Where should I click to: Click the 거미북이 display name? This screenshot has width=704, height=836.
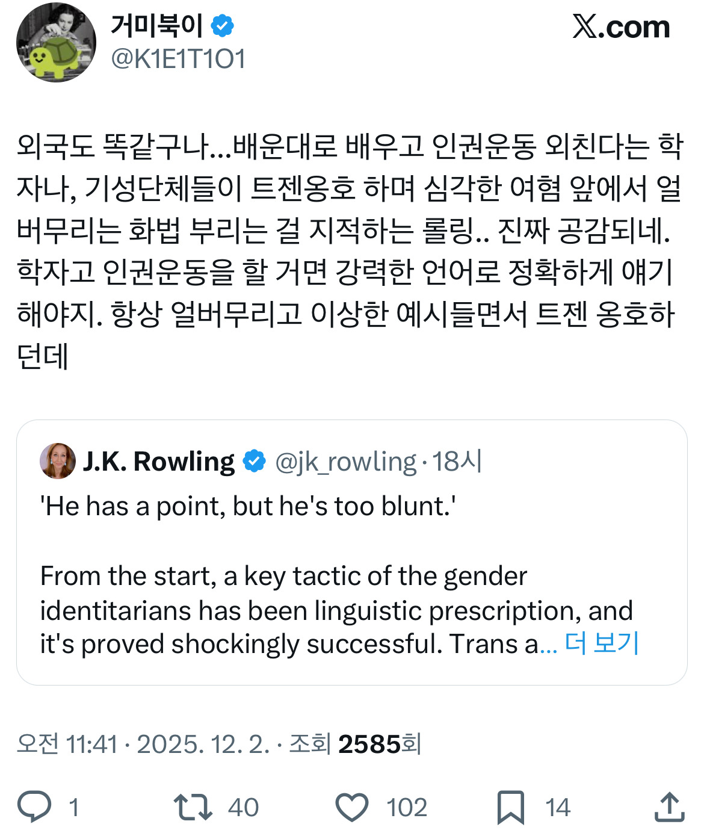click(157, 26)
